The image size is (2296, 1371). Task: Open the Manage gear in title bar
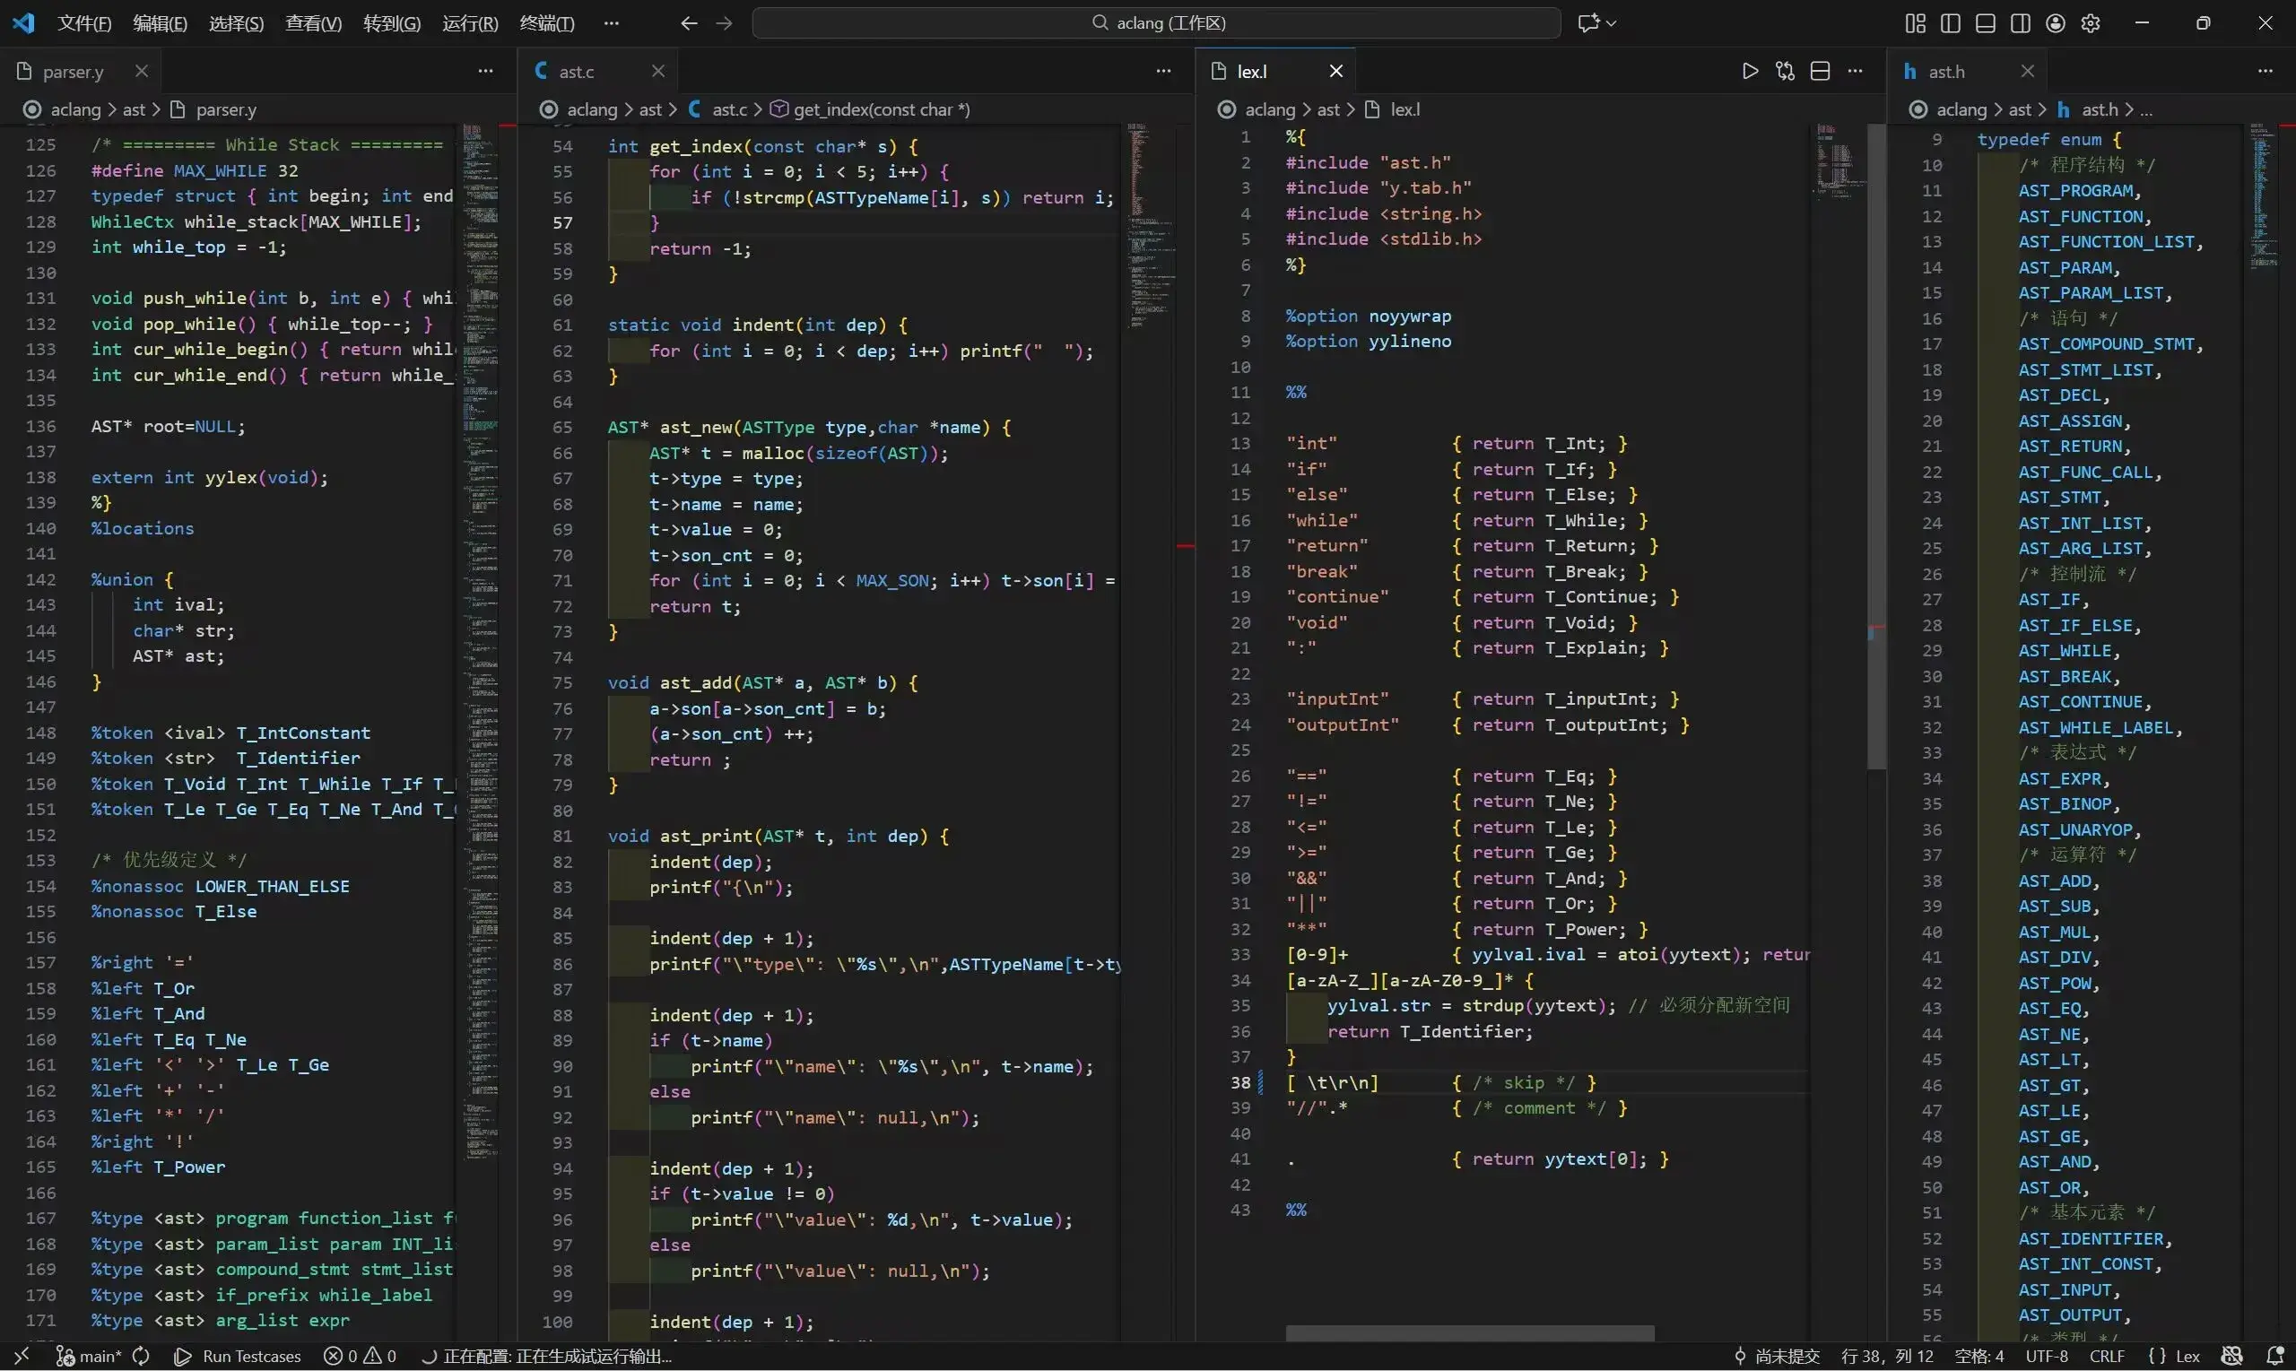point(2090,23)
